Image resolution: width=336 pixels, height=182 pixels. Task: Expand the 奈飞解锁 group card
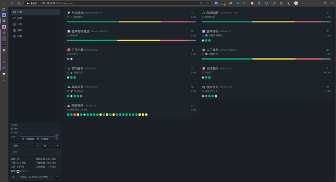click(131, 73)
